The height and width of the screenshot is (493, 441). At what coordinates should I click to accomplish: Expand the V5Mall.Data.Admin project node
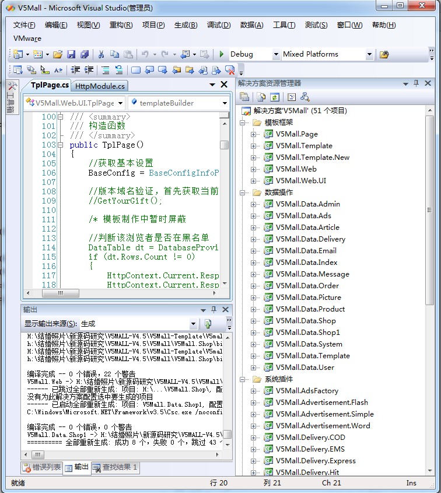tap(253, 204)
